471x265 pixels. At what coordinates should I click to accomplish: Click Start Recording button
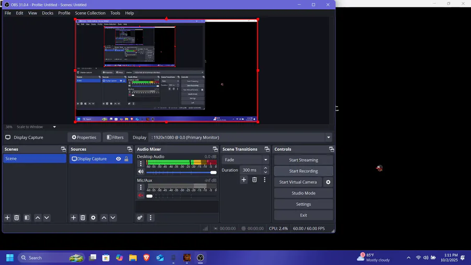tap(304, 171)
